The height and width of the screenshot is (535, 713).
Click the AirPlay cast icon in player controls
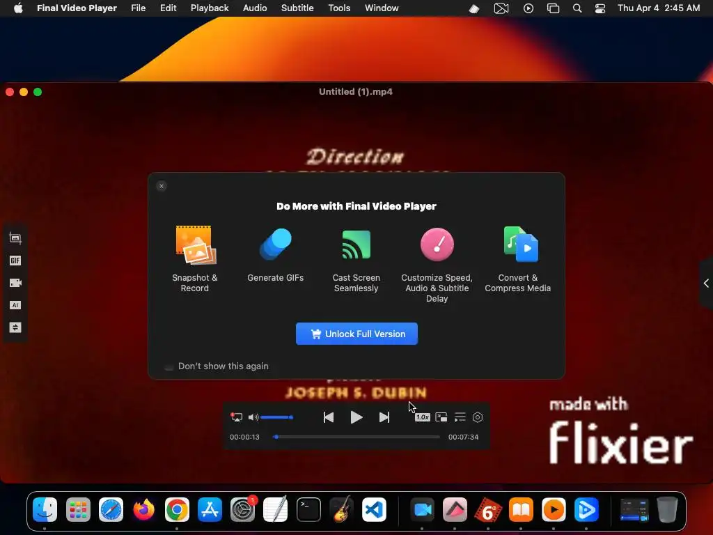point(237,417)
